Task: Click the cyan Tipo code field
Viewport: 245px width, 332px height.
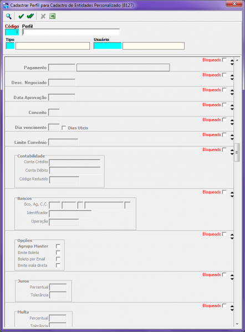Action: (10, 46)
